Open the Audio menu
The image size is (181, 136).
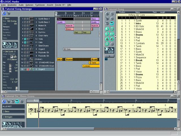21,5
